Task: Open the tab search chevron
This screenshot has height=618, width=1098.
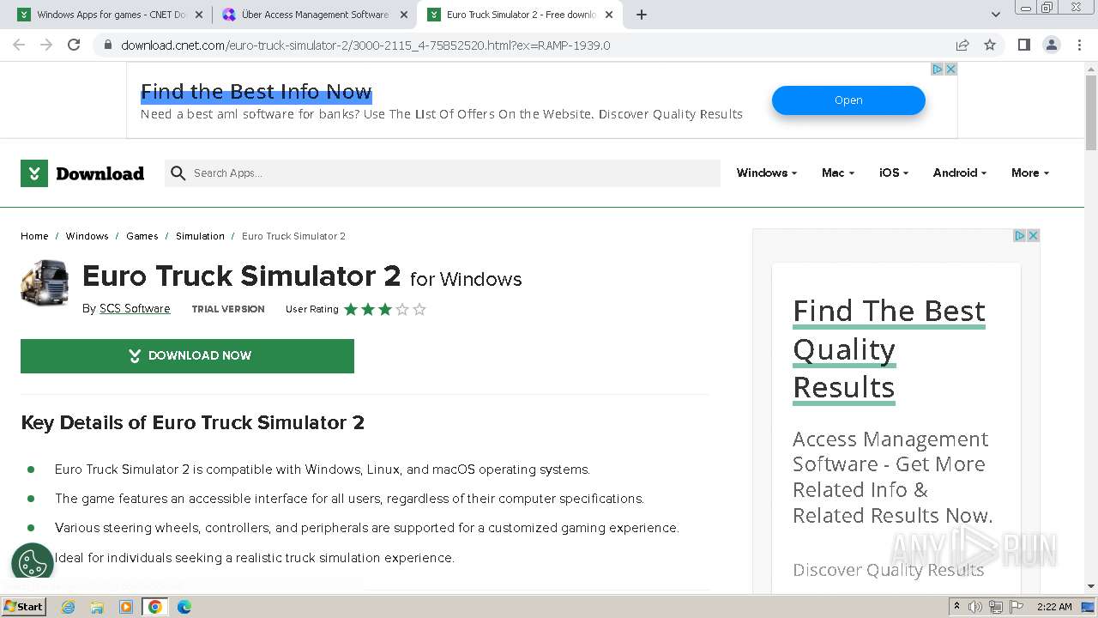Action: [x=995, y=15]
